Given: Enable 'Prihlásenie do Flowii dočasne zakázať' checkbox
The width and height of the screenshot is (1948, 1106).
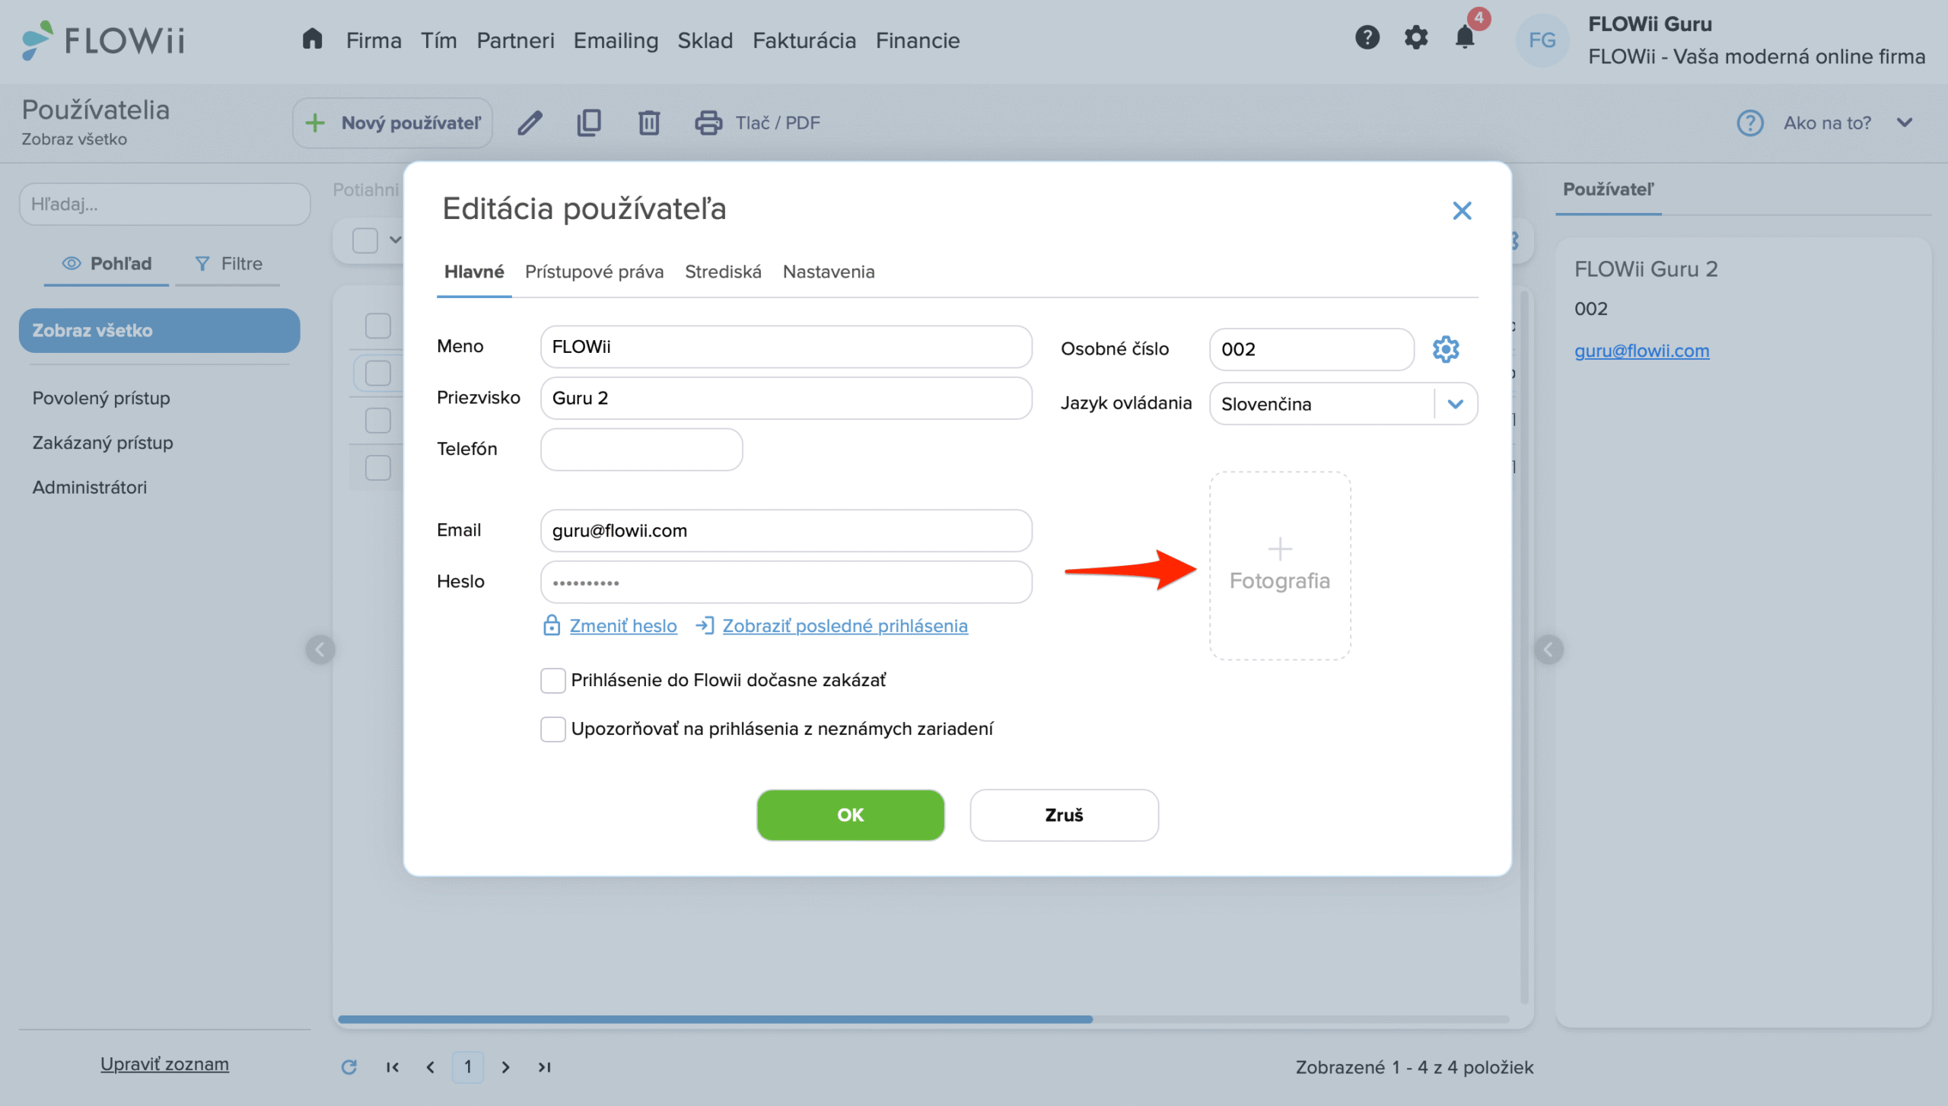Looking at the screenshot, I should click(x=552, y=680).
